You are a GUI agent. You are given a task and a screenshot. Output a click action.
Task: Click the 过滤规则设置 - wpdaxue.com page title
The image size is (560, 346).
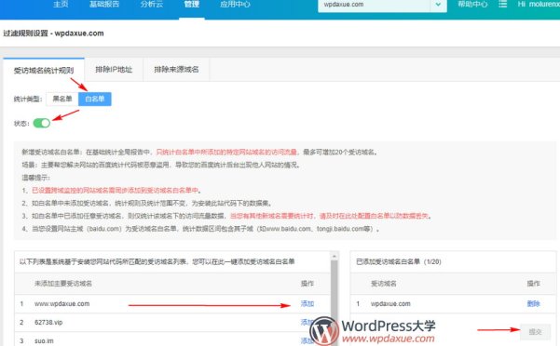(x=53, y=33)
